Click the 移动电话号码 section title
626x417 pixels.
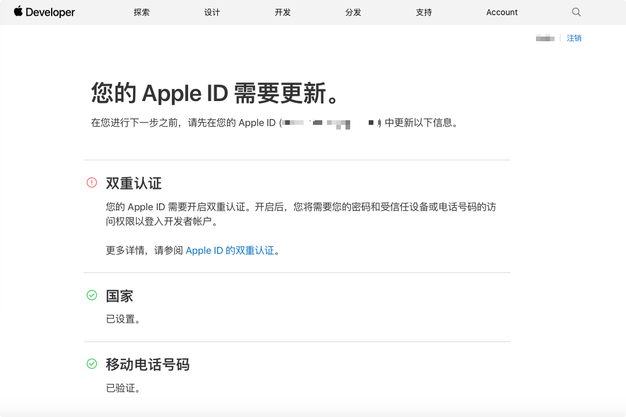pos(147,365)
